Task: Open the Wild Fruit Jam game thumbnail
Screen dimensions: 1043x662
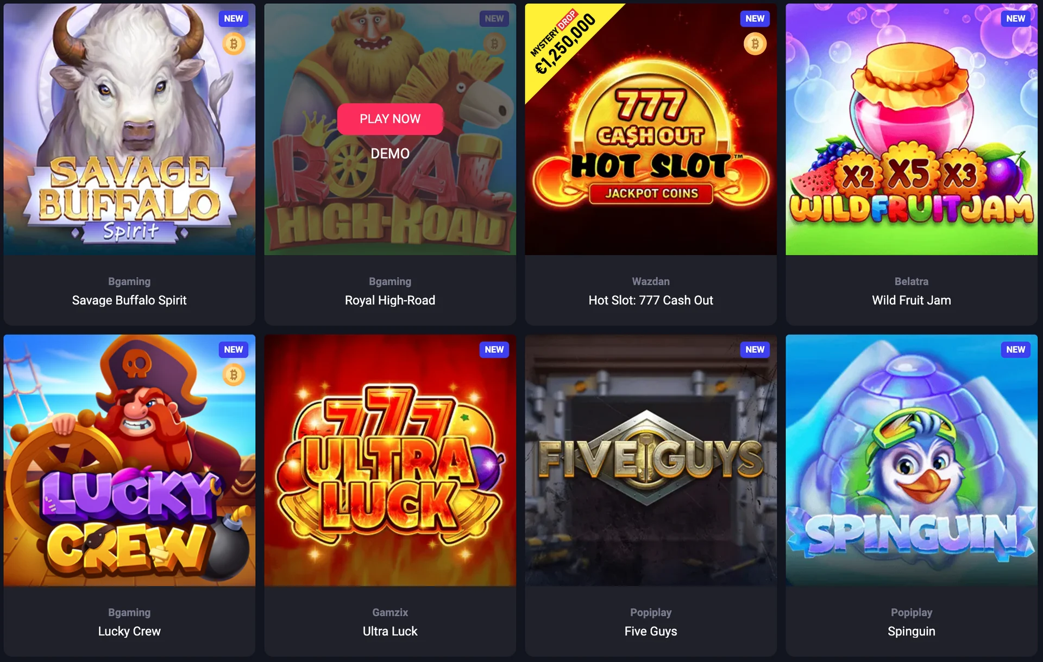Action: click(912, 129)
